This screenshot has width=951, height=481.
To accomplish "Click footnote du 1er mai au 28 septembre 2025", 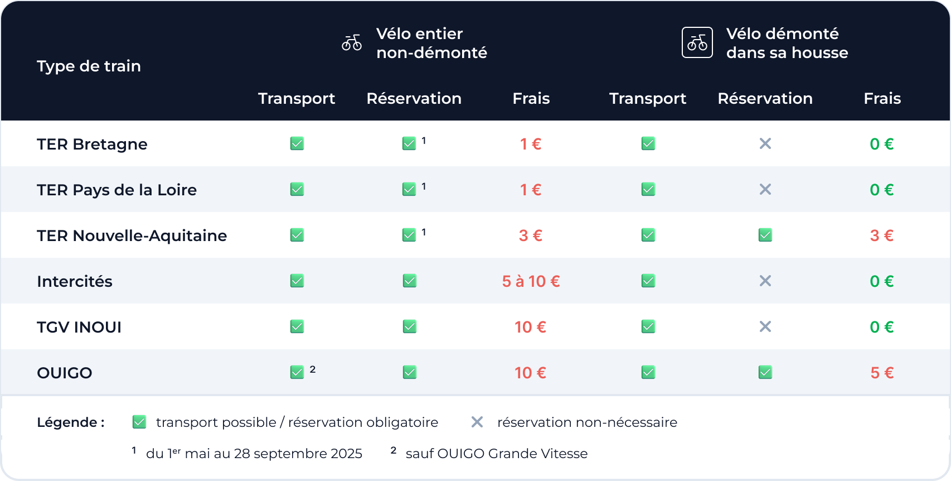I will click(x=254, y=454).
